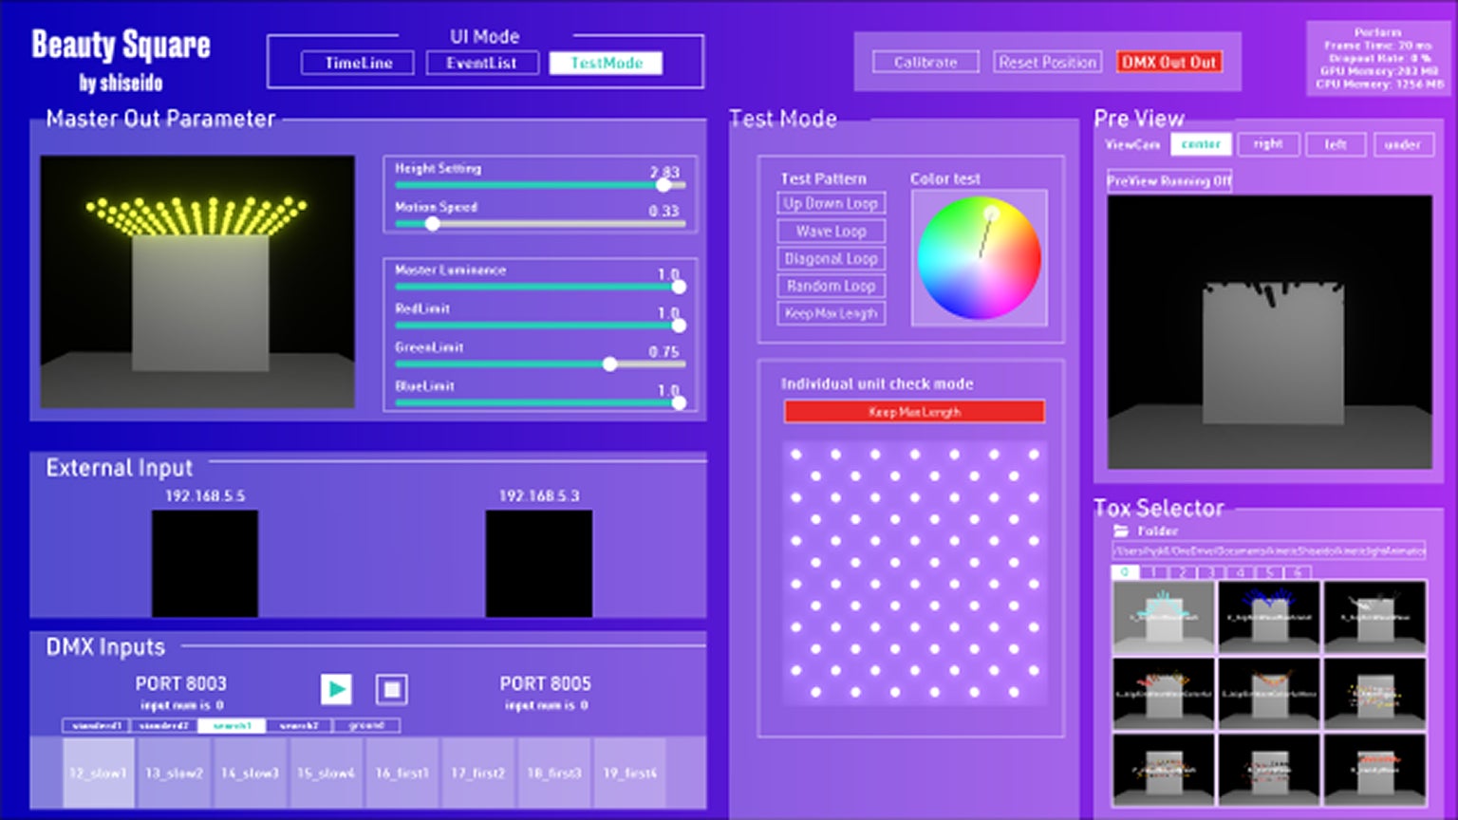Trigger the 13_slow2 clip

click(175, 773)
